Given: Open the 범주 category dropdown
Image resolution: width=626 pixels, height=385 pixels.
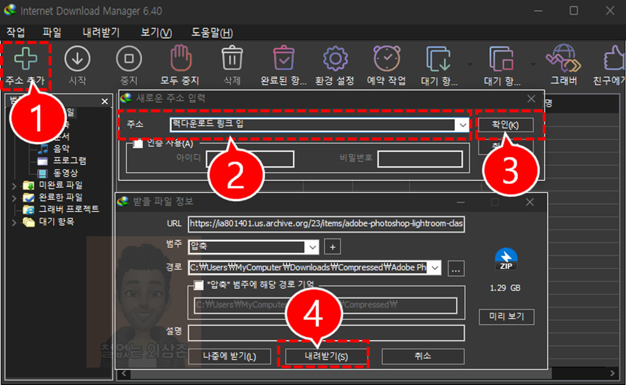Looking at the screenshot, I should 313,247.
